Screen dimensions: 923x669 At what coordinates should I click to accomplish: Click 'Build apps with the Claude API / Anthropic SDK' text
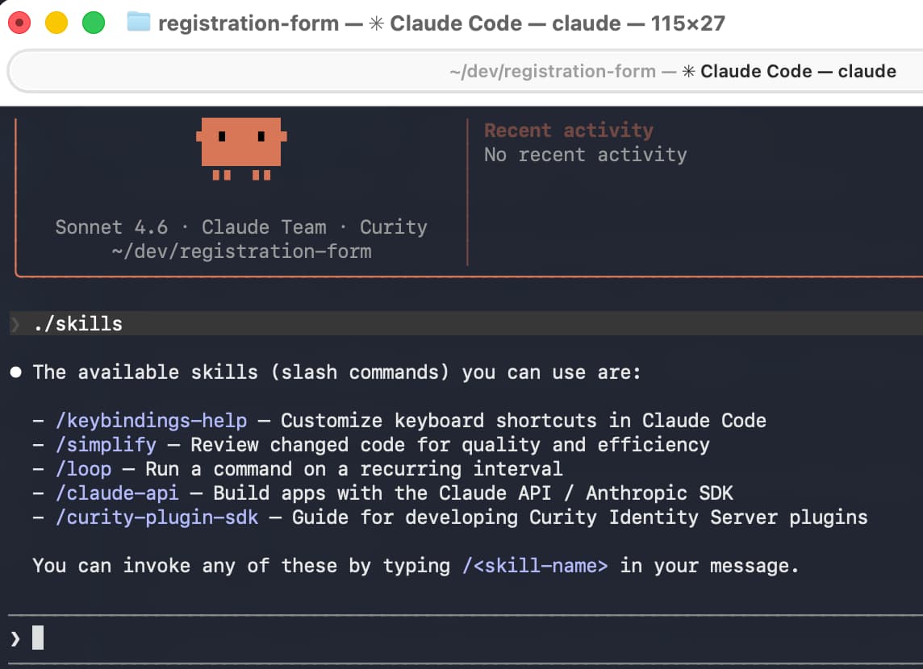473,492
